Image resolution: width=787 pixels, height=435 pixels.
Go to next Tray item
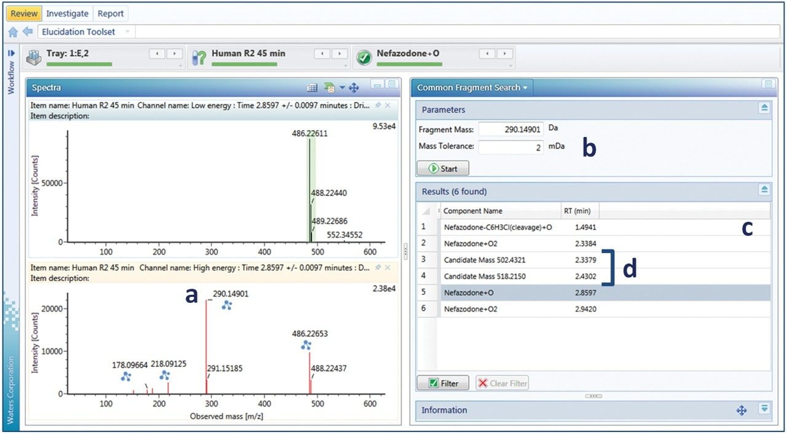coord(175,54)
